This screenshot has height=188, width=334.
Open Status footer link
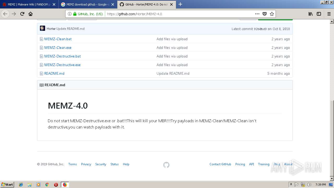(x=115, y=164)
